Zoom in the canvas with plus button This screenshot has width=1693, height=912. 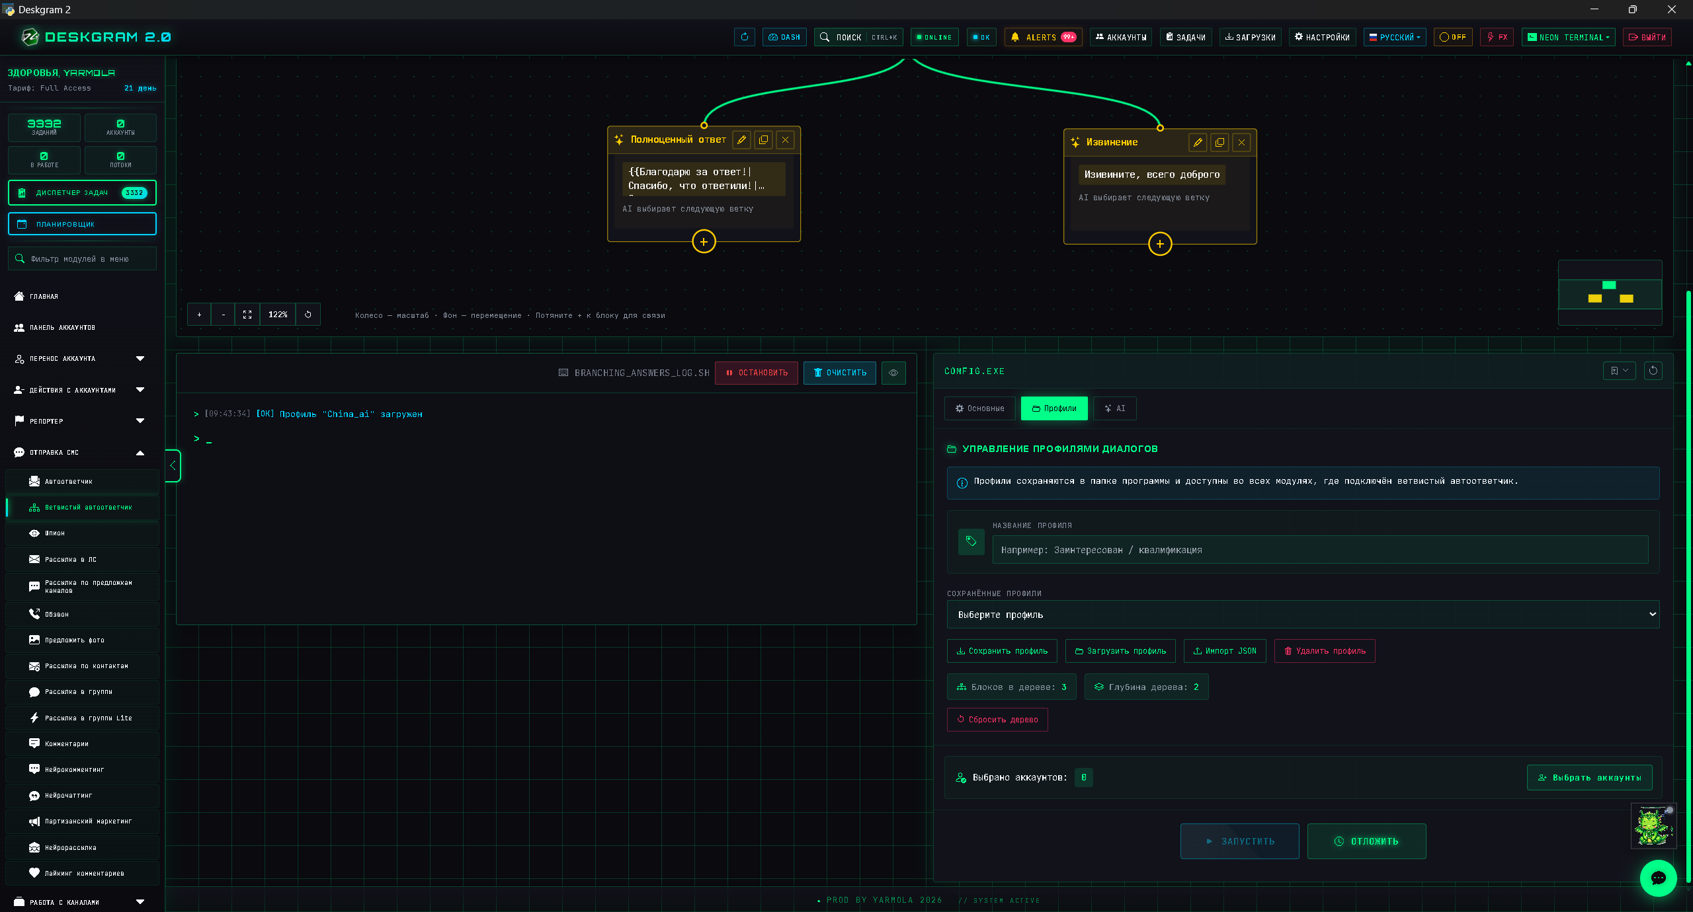(x=199, y=315)
